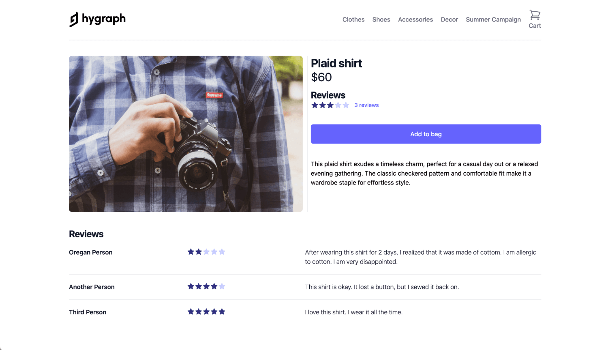This screenshot has width=608, height=350.
Task: Open the 3 reviews link
Action: pos(366,105)
